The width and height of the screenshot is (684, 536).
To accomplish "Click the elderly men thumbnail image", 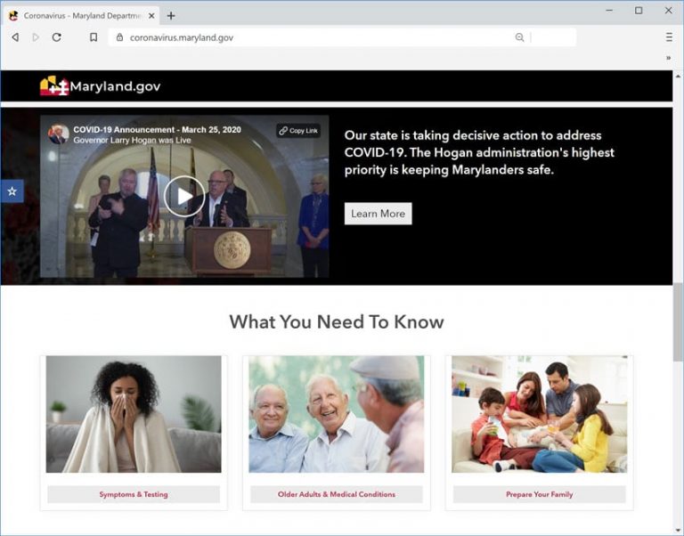I will pyautogui.click(x=337, y=414).
